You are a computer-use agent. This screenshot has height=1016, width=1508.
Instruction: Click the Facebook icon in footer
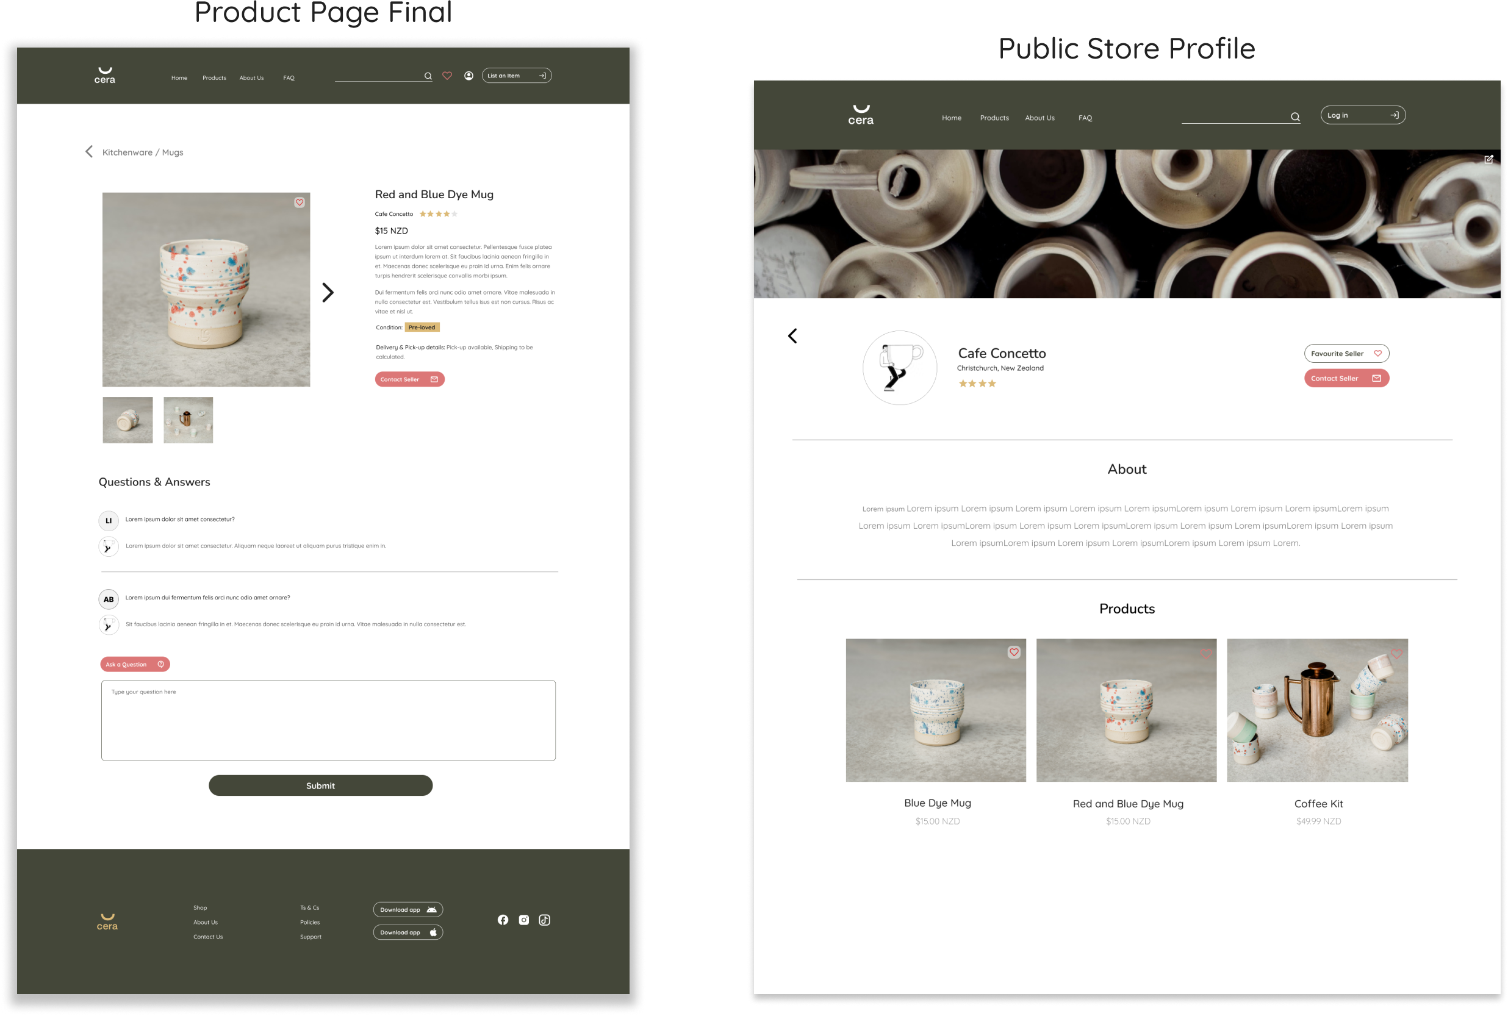pos(503,920)
